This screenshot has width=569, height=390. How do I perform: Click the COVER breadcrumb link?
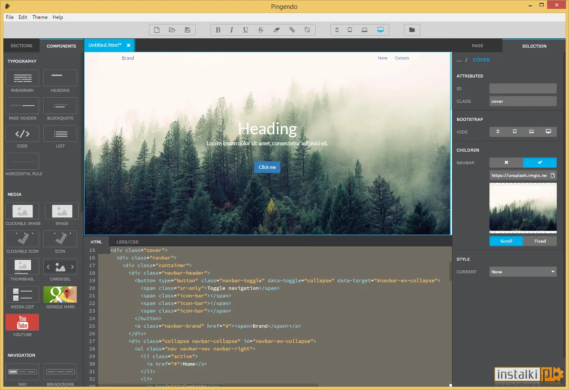(481, 60)
